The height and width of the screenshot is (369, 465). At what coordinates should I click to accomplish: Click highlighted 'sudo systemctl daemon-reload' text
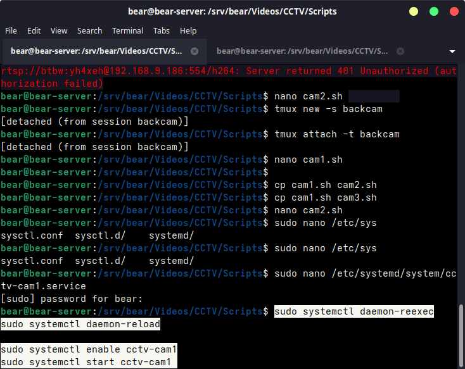pyautogui.click(x=80, y=324)
